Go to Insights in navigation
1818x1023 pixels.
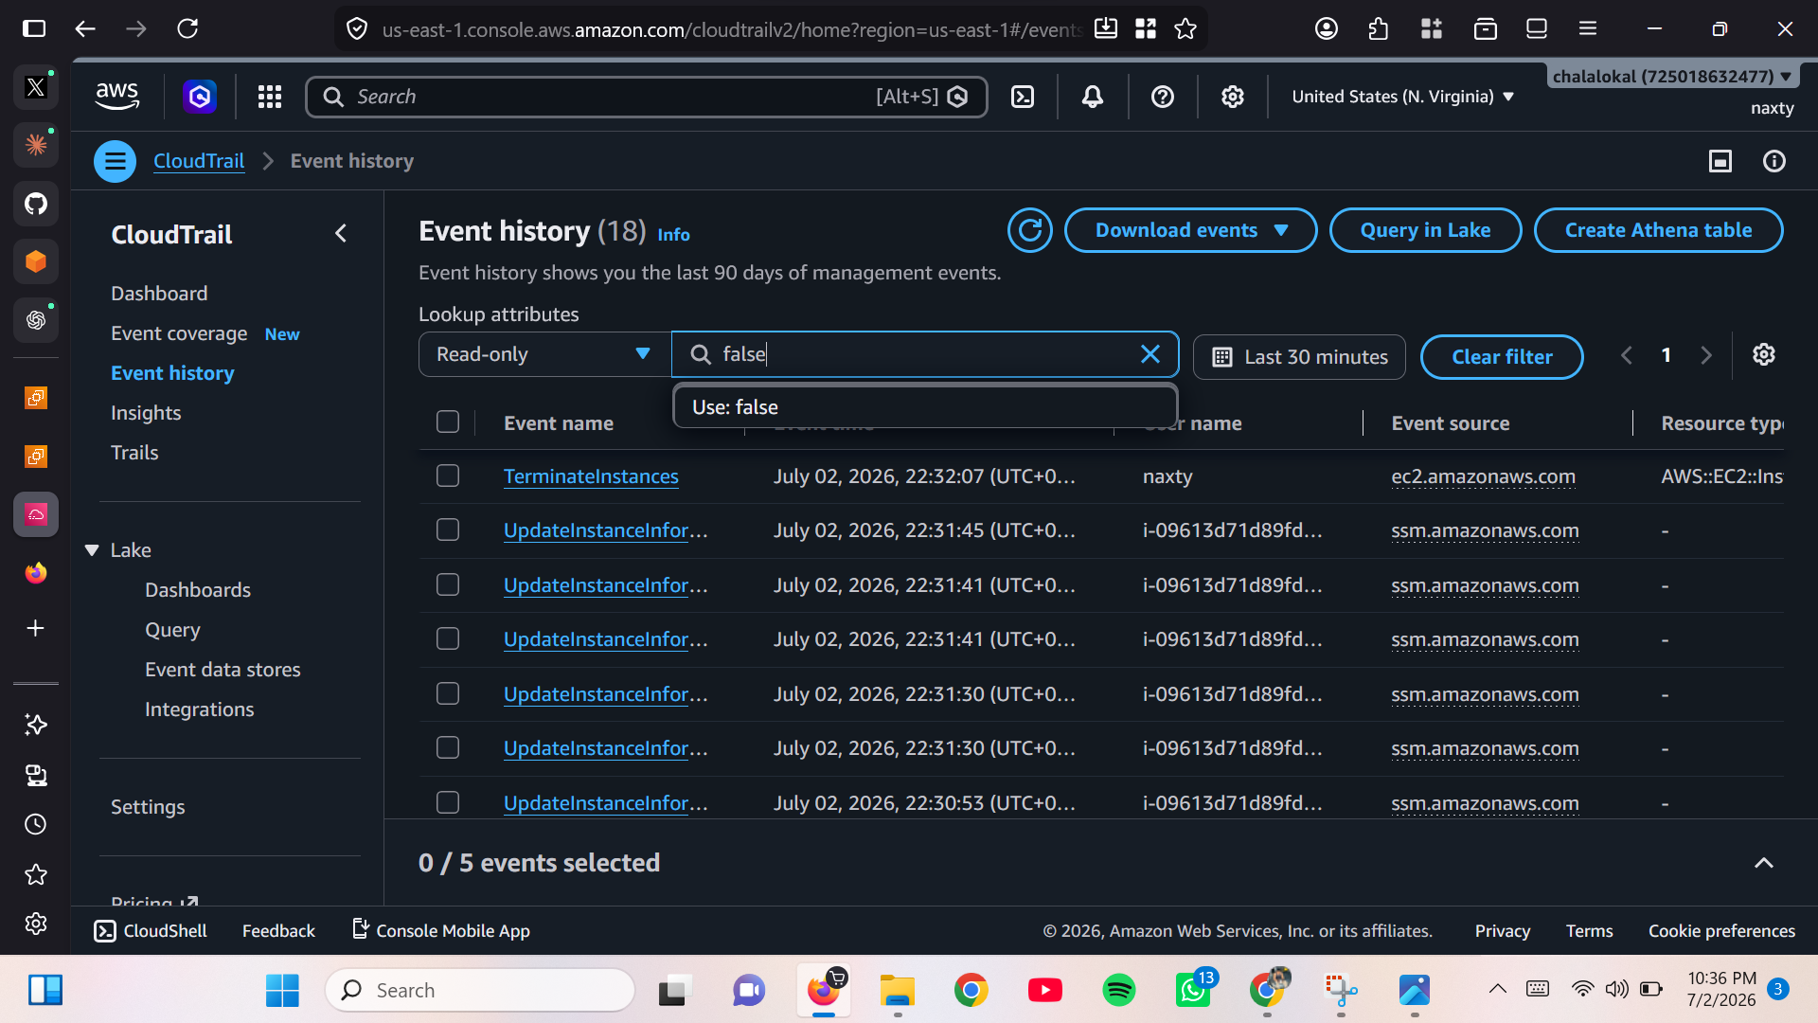(x=146, y=413)
